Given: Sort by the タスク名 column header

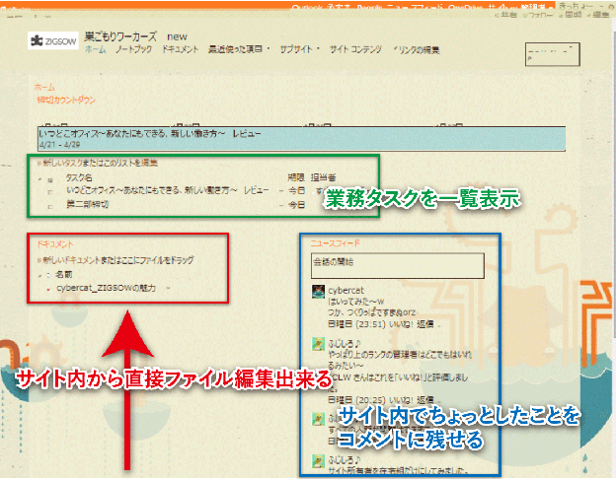Looking at the screenshot, I should (79, 177).
